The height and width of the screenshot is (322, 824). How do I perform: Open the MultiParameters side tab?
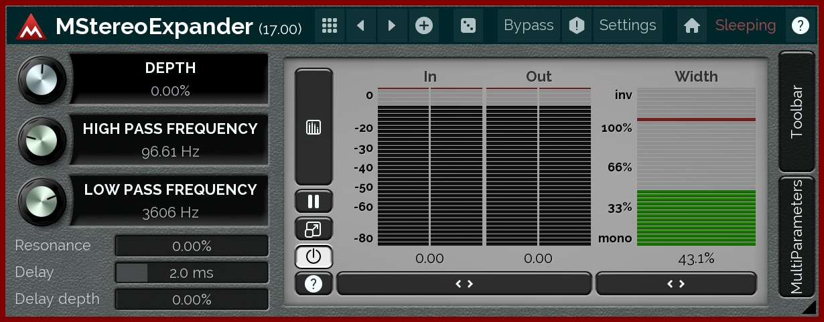797,236
